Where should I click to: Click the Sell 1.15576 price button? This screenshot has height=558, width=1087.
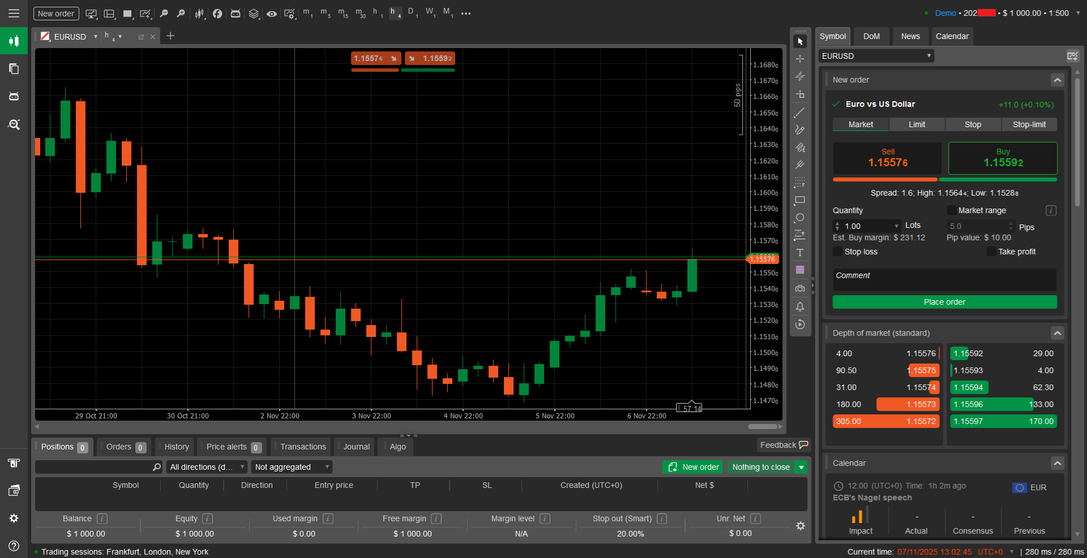tap(887, 158)
